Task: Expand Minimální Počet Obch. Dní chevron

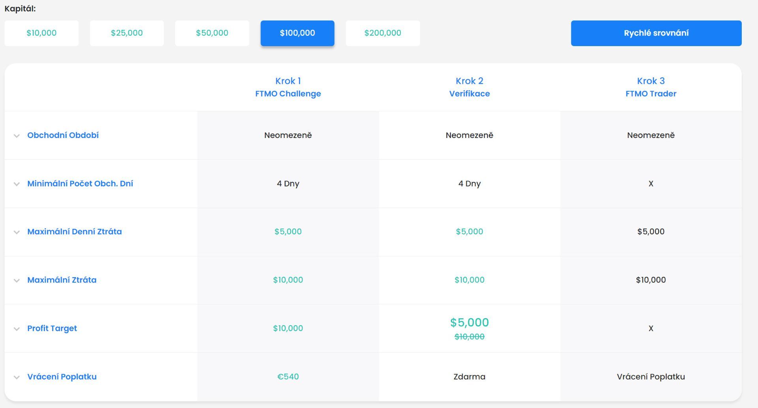Action: coord(17,184)
